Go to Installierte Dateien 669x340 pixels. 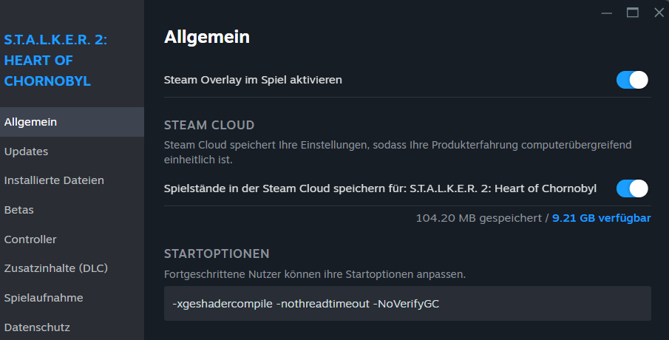(x=54, y=180)
